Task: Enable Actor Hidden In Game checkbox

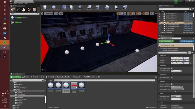Action: [x=172, y=68]
